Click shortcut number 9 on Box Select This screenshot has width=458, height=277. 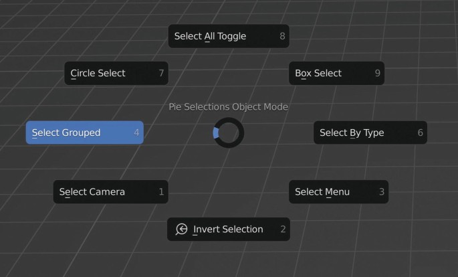tap(377, 73)
